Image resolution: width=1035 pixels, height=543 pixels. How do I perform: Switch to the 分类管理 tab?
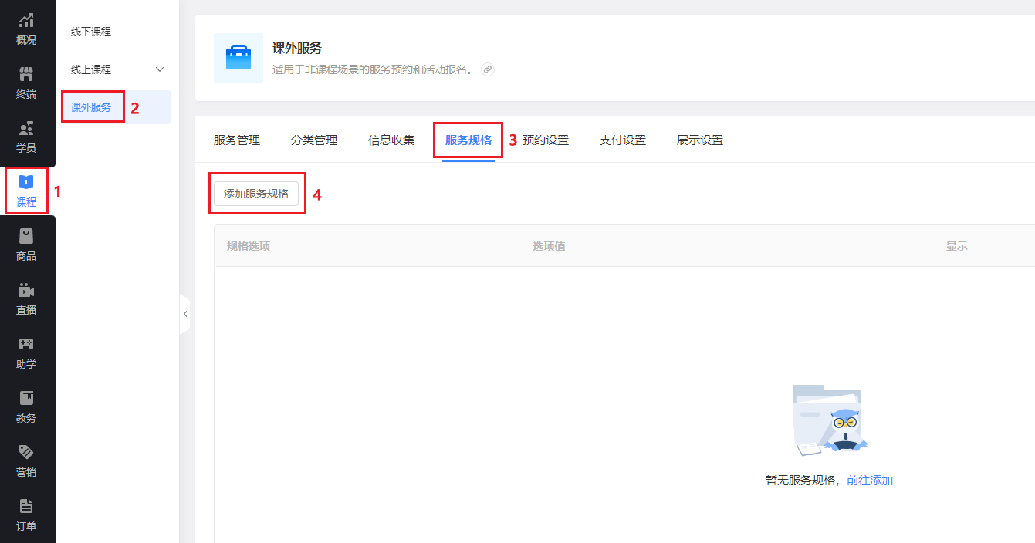pos(314,140)
